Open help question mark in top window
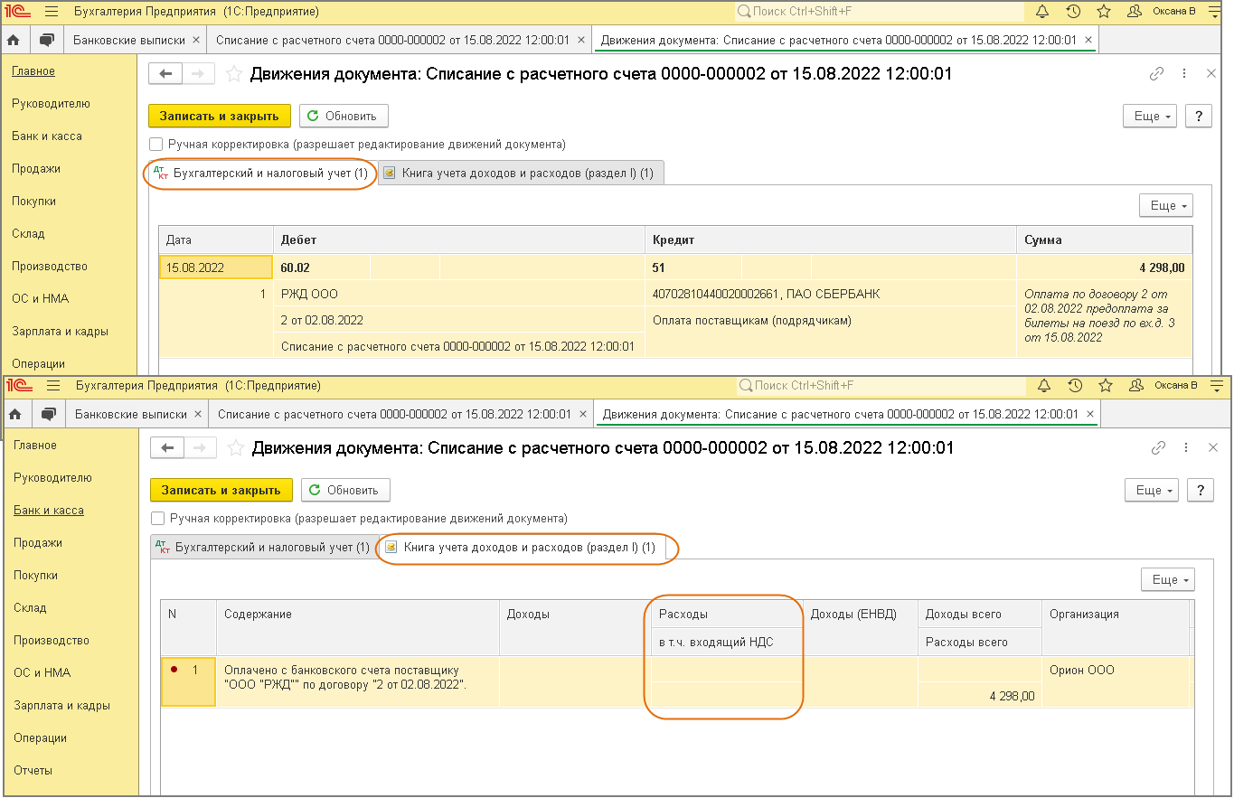1234x798 pixels. coord(1198,117)
